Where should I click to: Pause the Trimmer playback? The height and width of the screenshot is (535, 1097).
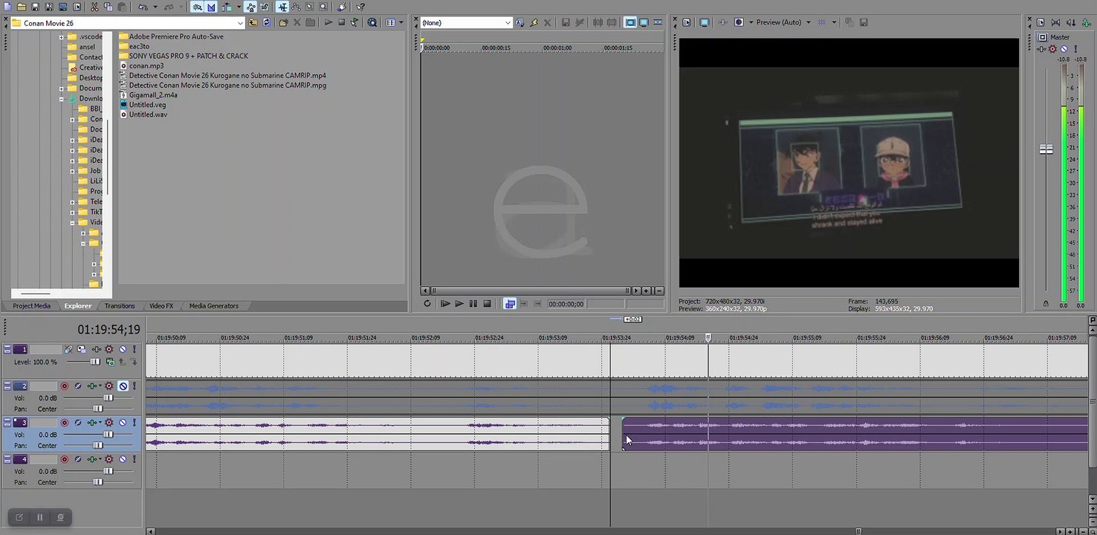click(x=473, y=303)
